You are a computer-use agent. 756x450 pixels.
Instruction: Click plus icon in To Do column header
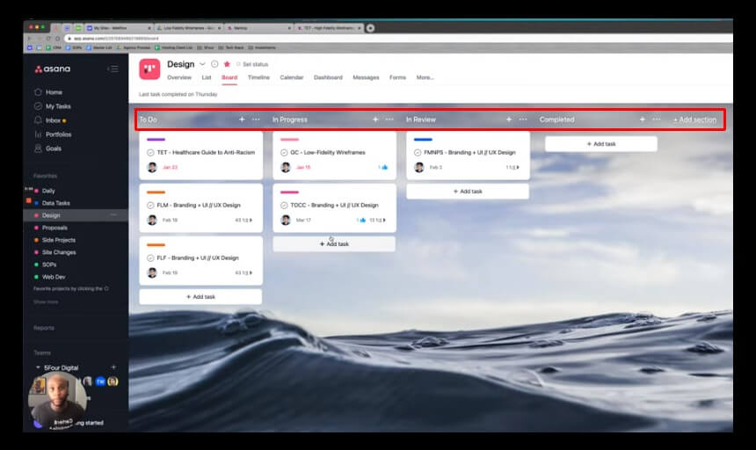242,119
